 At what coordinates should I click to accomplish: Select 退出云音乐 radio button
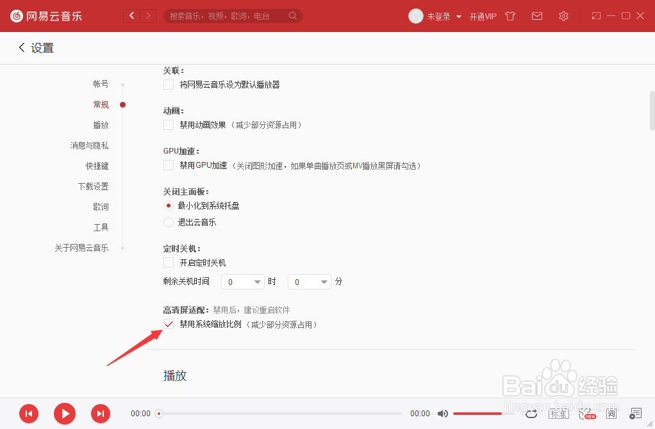(168, 223)
